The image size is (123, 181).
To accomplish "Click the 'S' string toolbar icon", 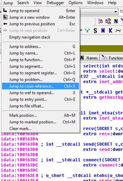I will 95,31.
